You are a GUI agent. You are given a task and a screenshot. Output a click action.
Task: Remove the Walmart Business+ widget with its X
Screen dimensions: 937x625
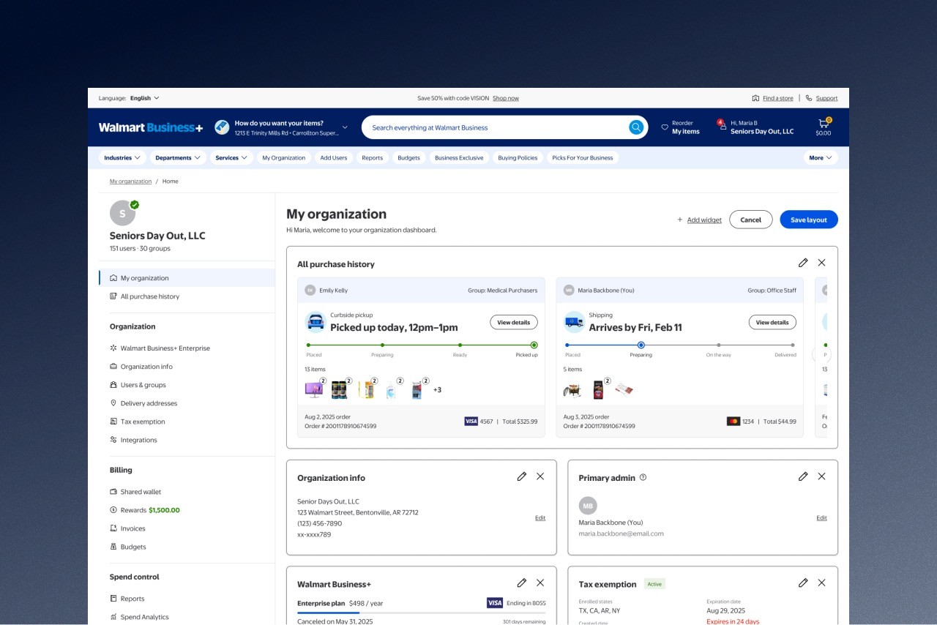pyautogui.click(x=540, y=583)
